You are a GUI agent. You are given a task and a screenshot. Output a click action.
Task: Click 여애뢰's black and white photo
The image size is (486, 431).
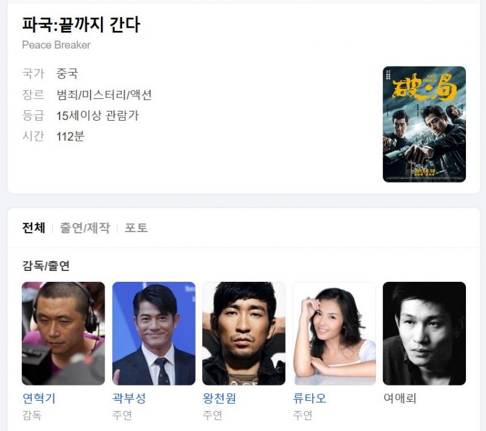tap(424, 333)
